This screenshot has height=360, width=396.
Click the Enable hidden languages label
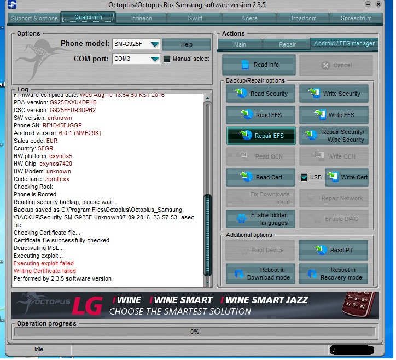pyautogui.click(x=269, y=219)
